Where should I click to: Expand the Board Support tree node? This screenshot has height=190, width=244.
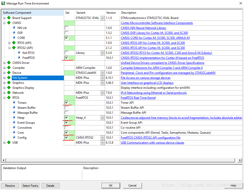tap(4, 18)
